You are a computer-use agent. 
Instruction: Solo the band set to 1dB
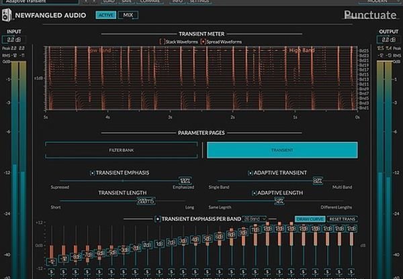[x=159, y=272]
